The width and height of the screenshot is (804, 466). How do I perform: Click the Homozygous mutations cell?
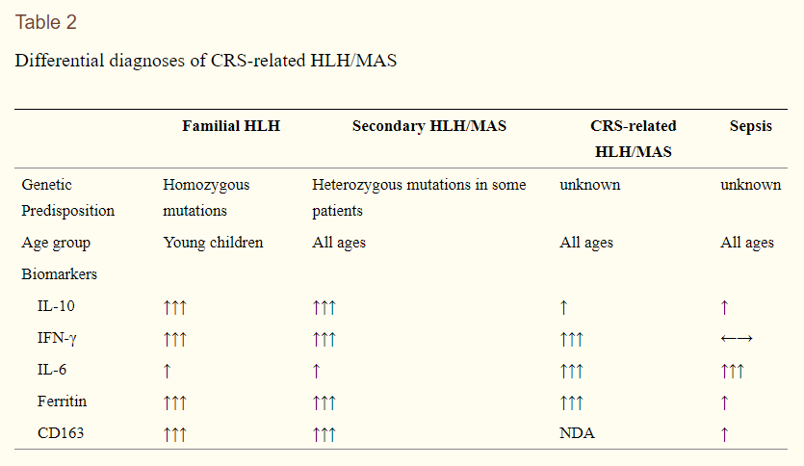pos(207,196)
